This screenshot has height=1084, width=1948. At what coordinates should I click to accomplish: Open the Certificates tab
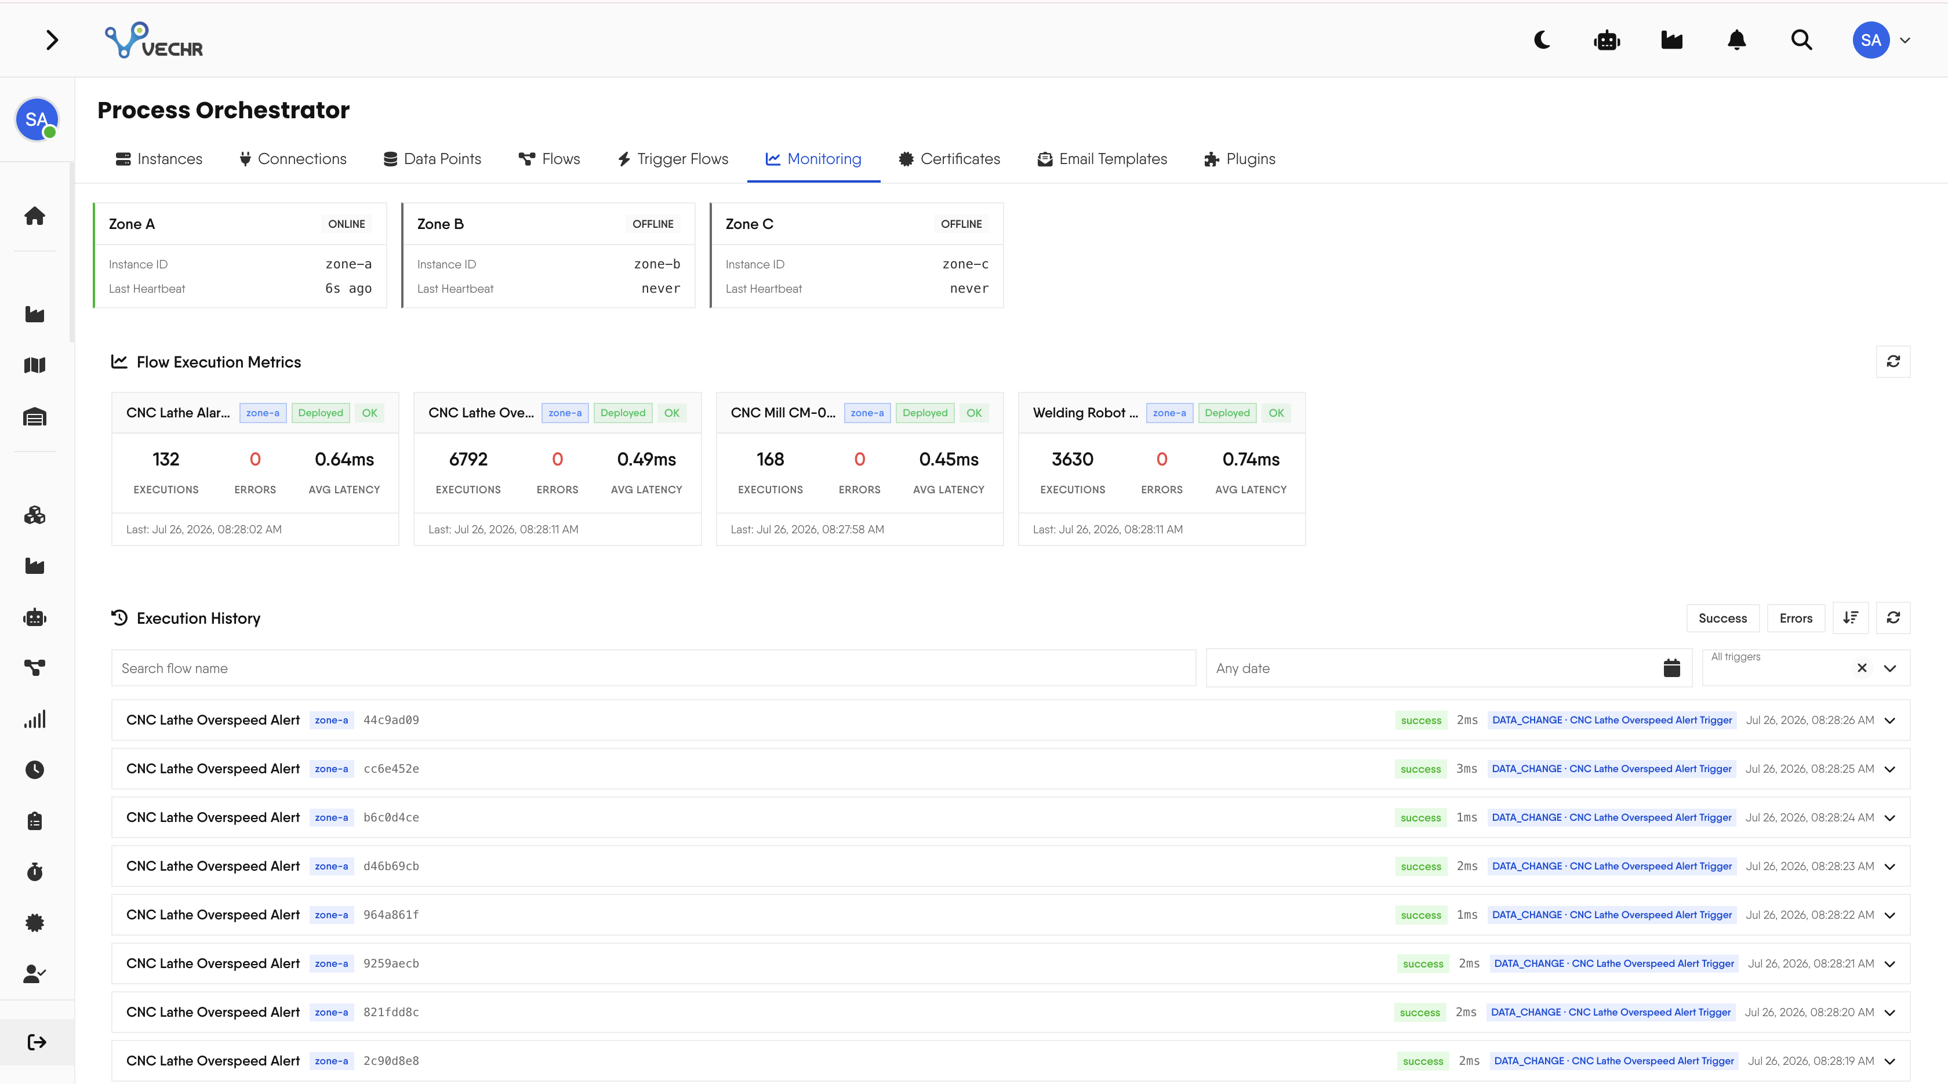tap(949, 159)
